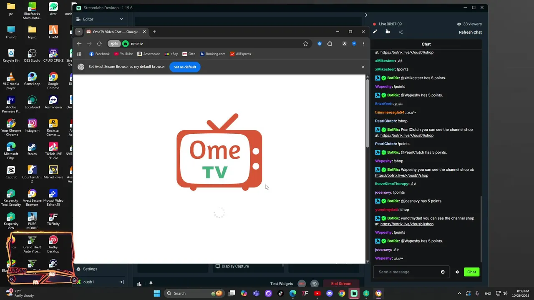The image size is (534, 300).
Task: Open the Facebook bookmark
Action: coord(99,54)
